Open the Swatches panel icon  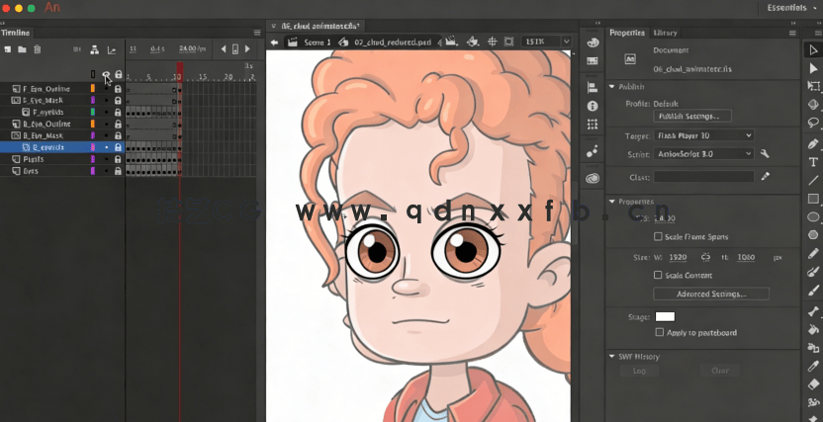[x=593, y=61]
